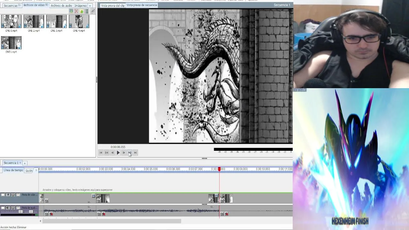Open transition icon near the playhead clip
409x230 pixels.
pyautogui.click(x=216, y=196)
